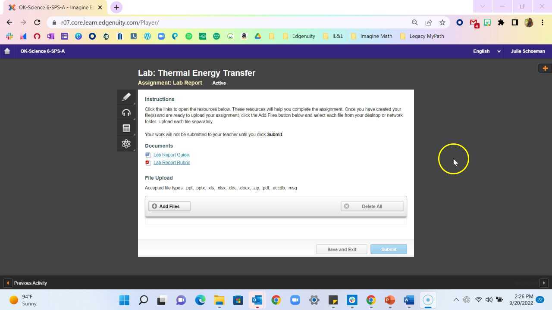Open the atom science reference tool
The height and width of the screenshot is (310, 552).
pos(126,144)
